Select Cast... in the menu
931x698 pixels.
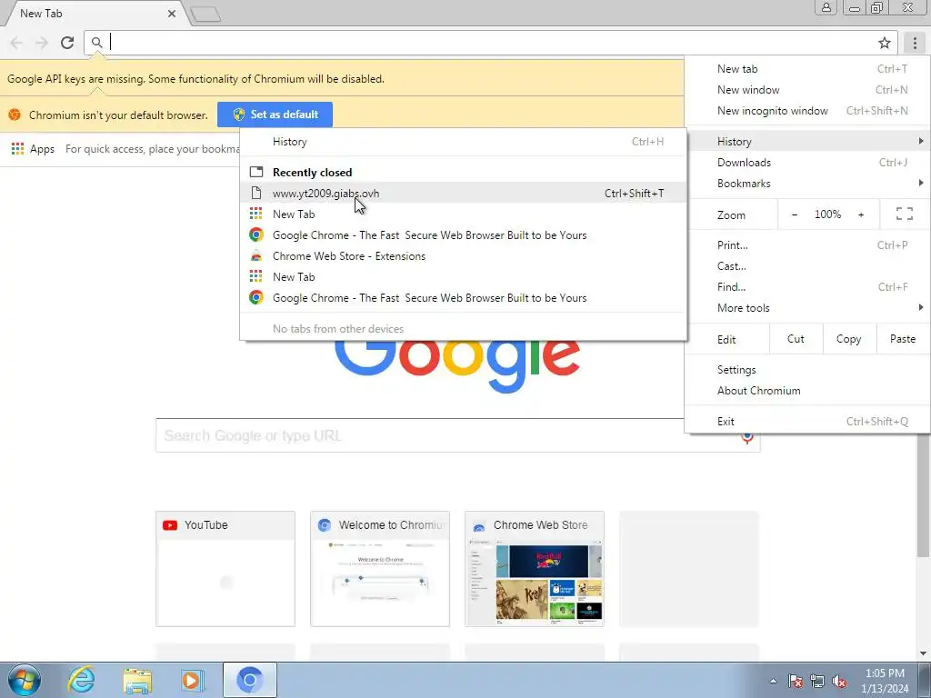point(807,266)
